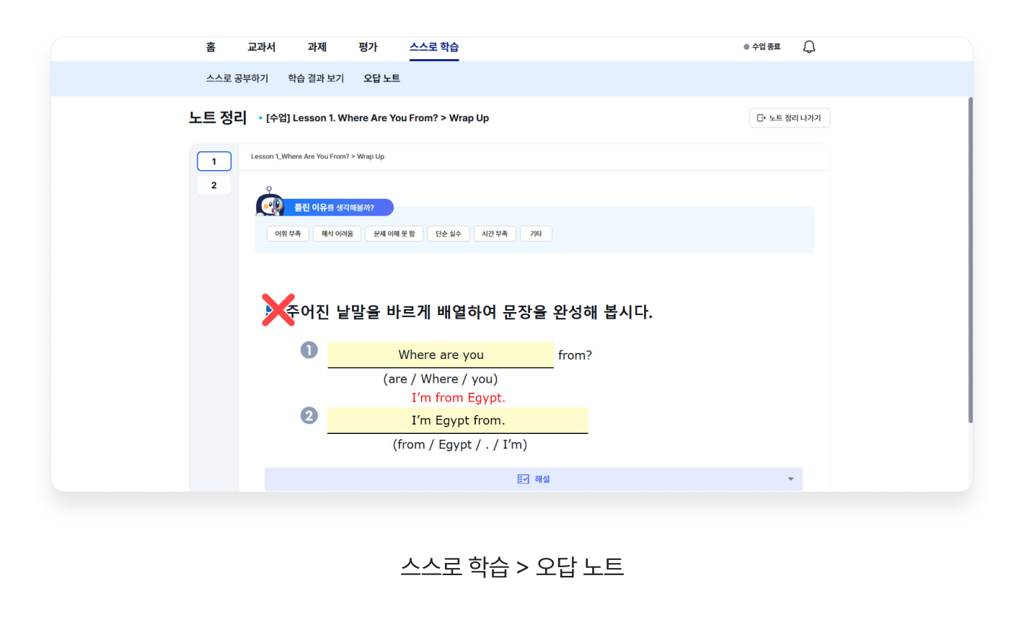
Task: Select the 해석 어려움 reason chip
Action: click(337, 234)
